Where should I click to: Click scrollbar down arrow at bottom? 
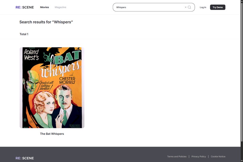[x=242, y=161]
